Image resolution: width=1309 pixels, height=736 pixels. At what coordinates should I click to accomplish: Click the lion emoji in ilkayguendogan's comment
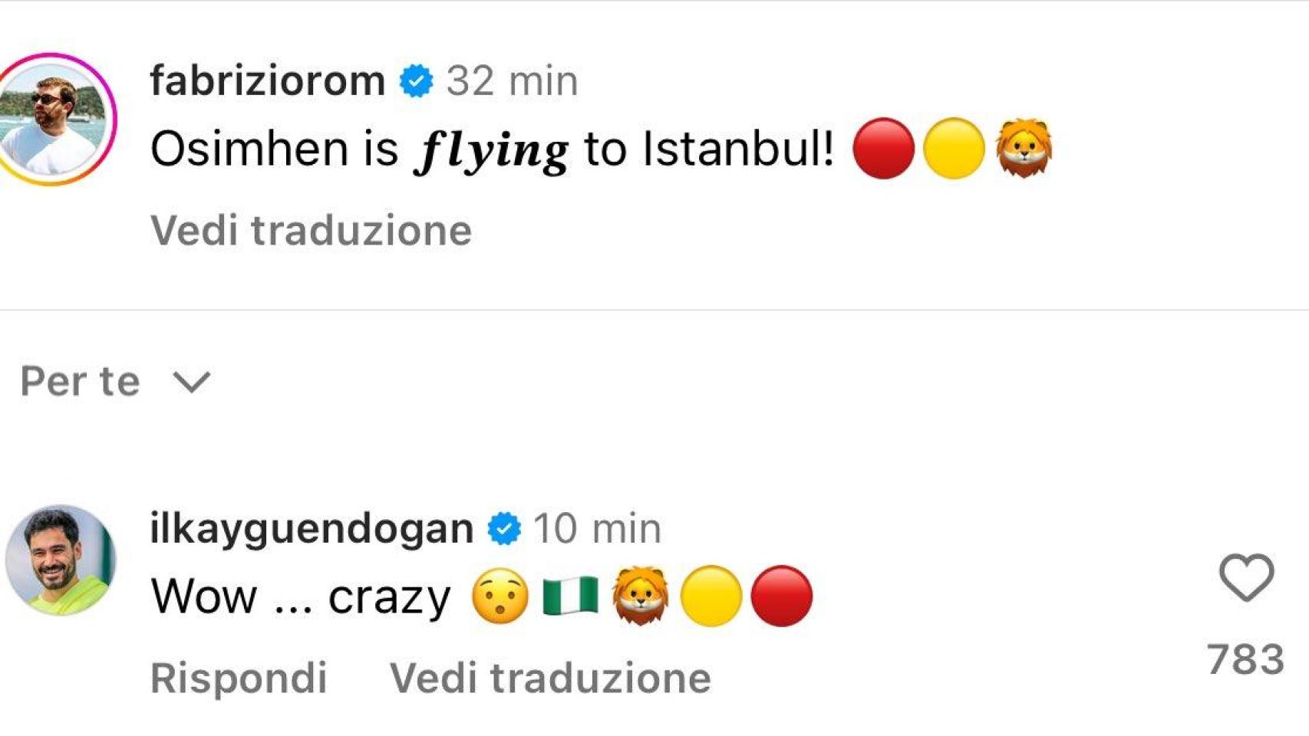point(640,596)
